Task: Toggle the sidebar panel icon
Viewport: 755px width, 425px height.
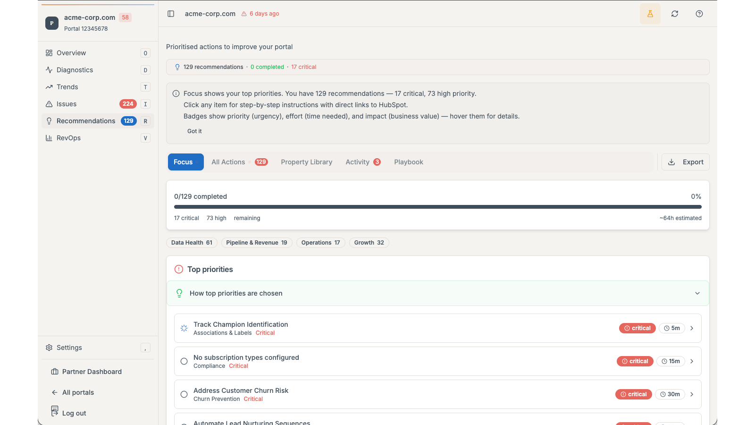Action: pyautogui.click(x=171, y=14)
